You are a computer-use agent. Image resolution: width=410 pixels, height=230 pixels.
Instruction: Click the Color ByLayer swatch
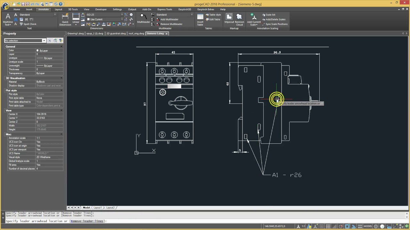[37, 50]
